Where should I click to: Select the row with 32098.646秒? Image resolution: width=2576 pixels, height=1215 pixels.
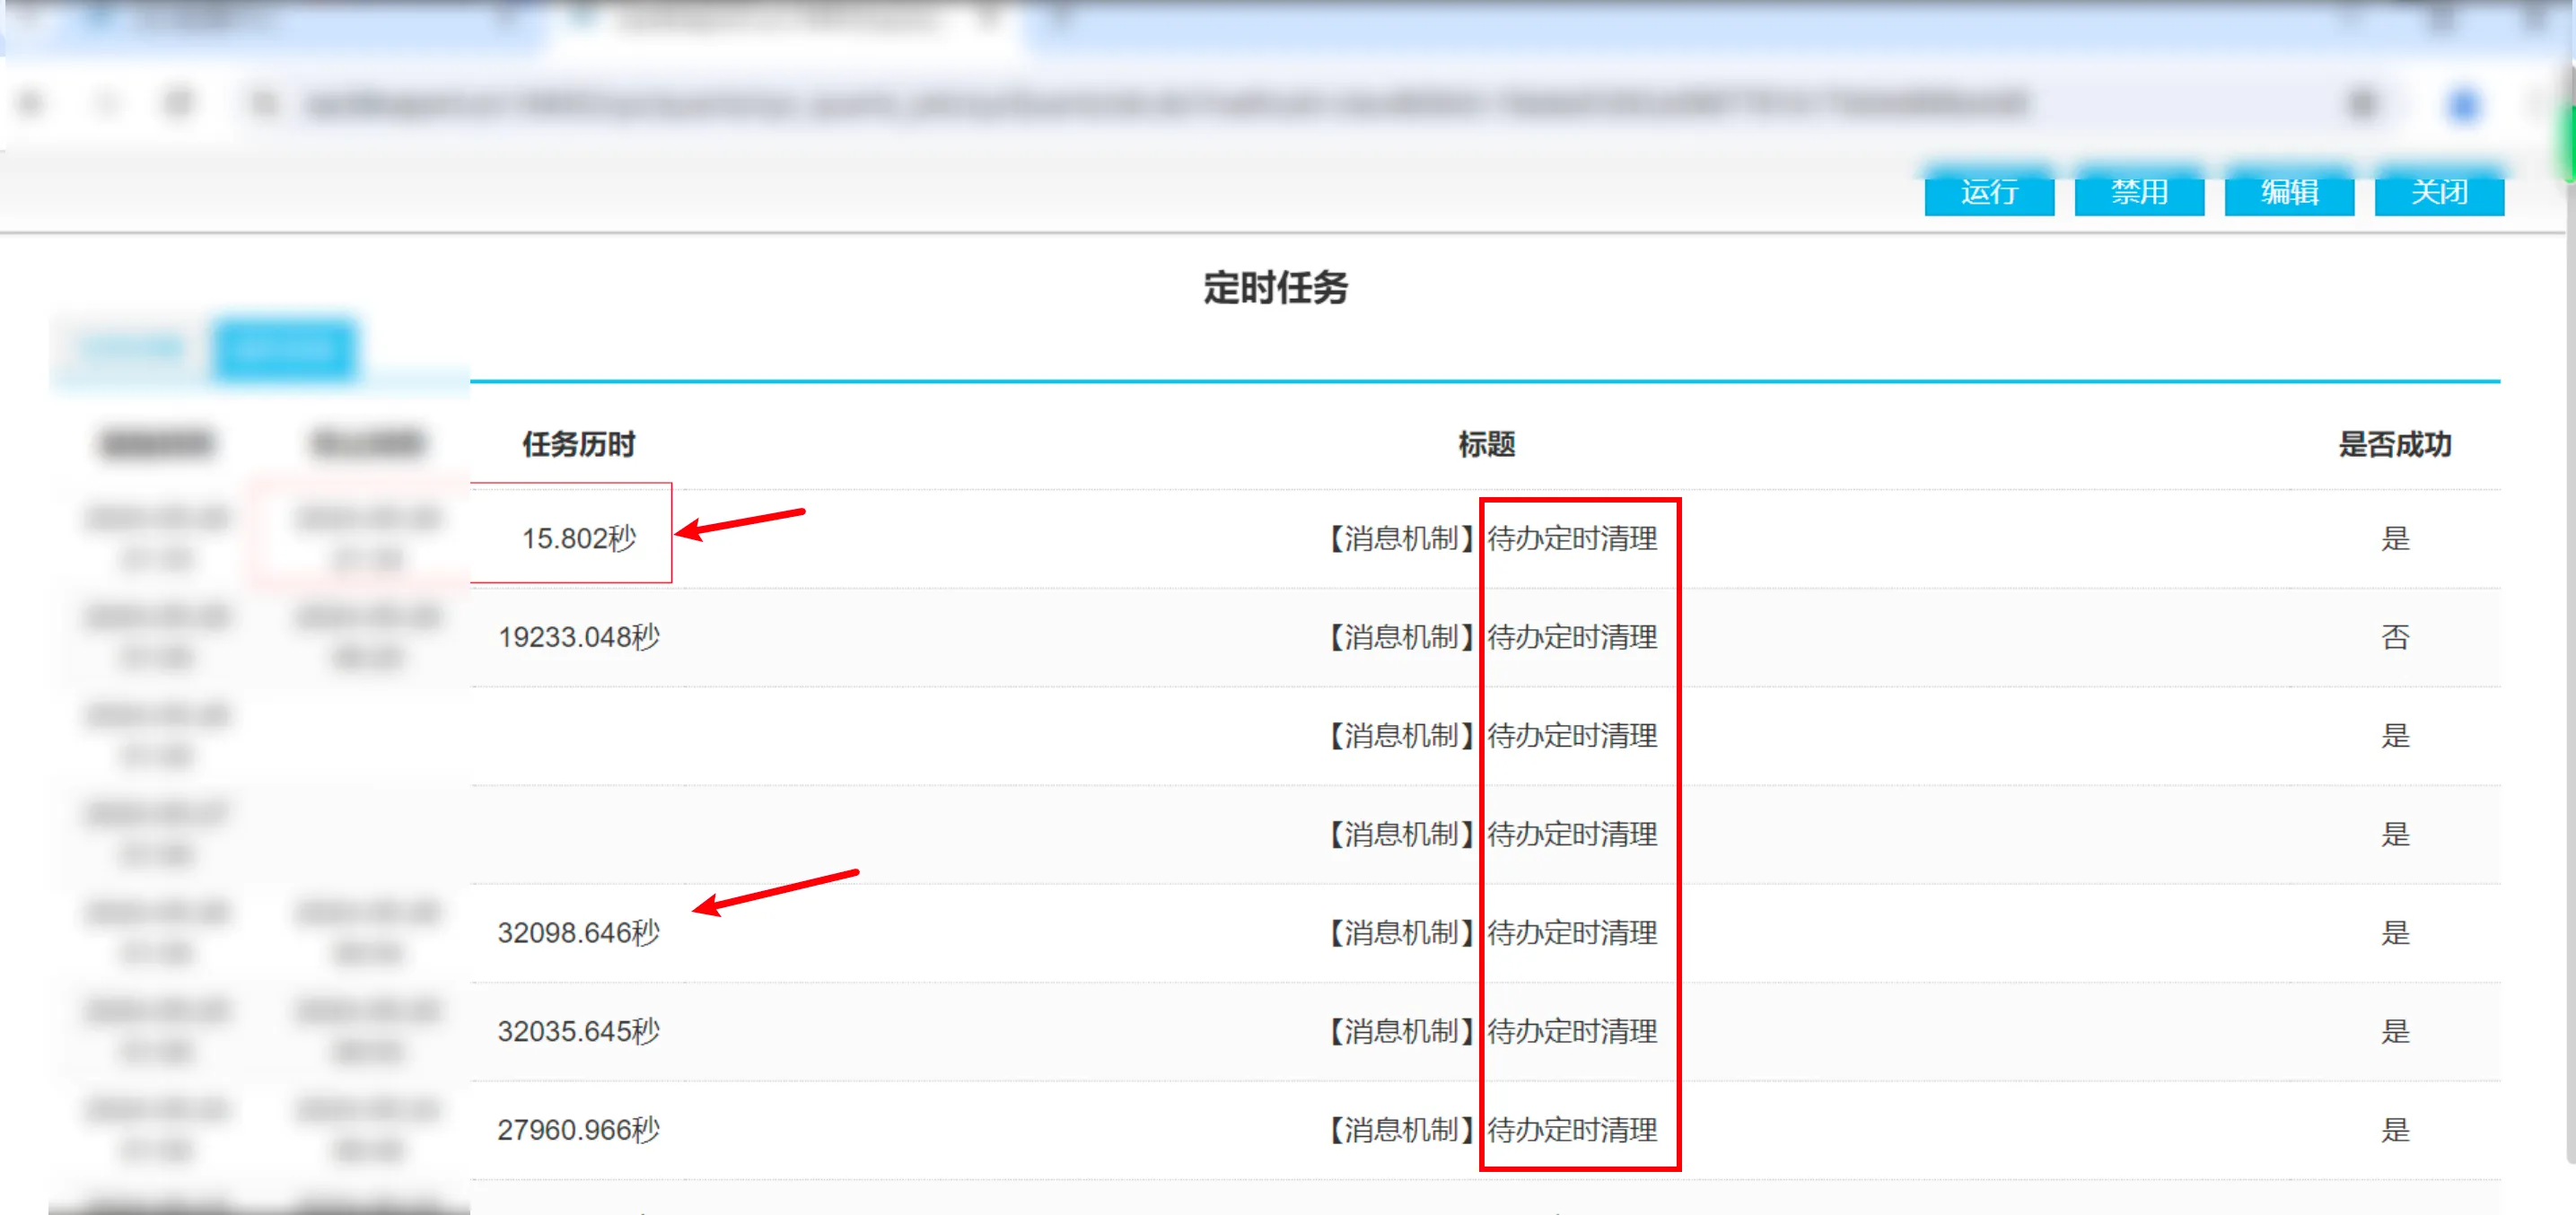578,933
